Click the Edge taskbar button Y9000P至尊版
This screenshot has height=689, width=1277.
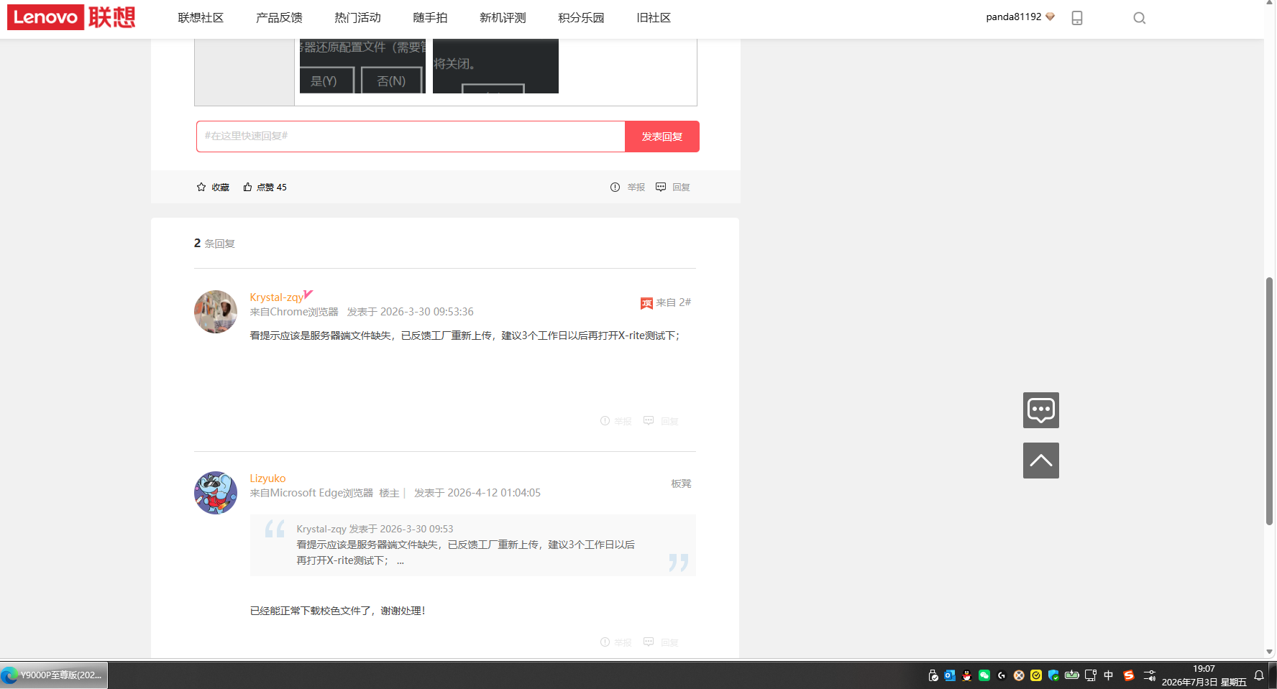54,675
